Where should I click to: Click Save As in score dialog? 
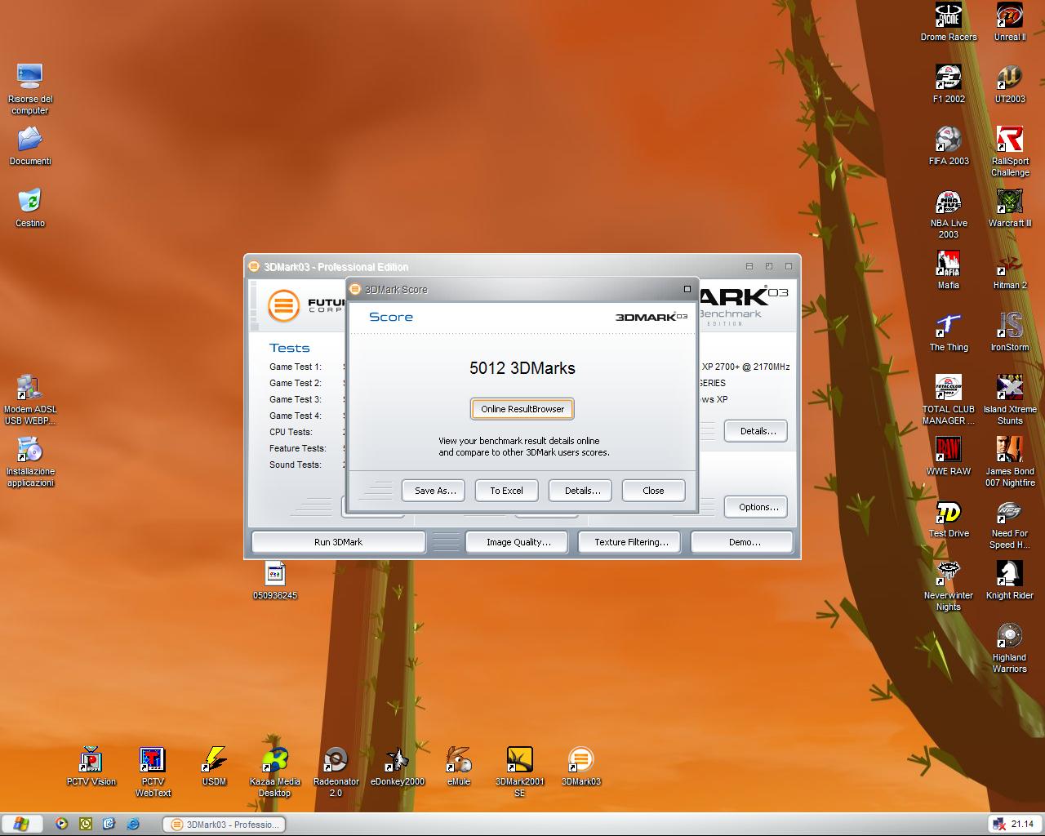(x=434, y=491)
